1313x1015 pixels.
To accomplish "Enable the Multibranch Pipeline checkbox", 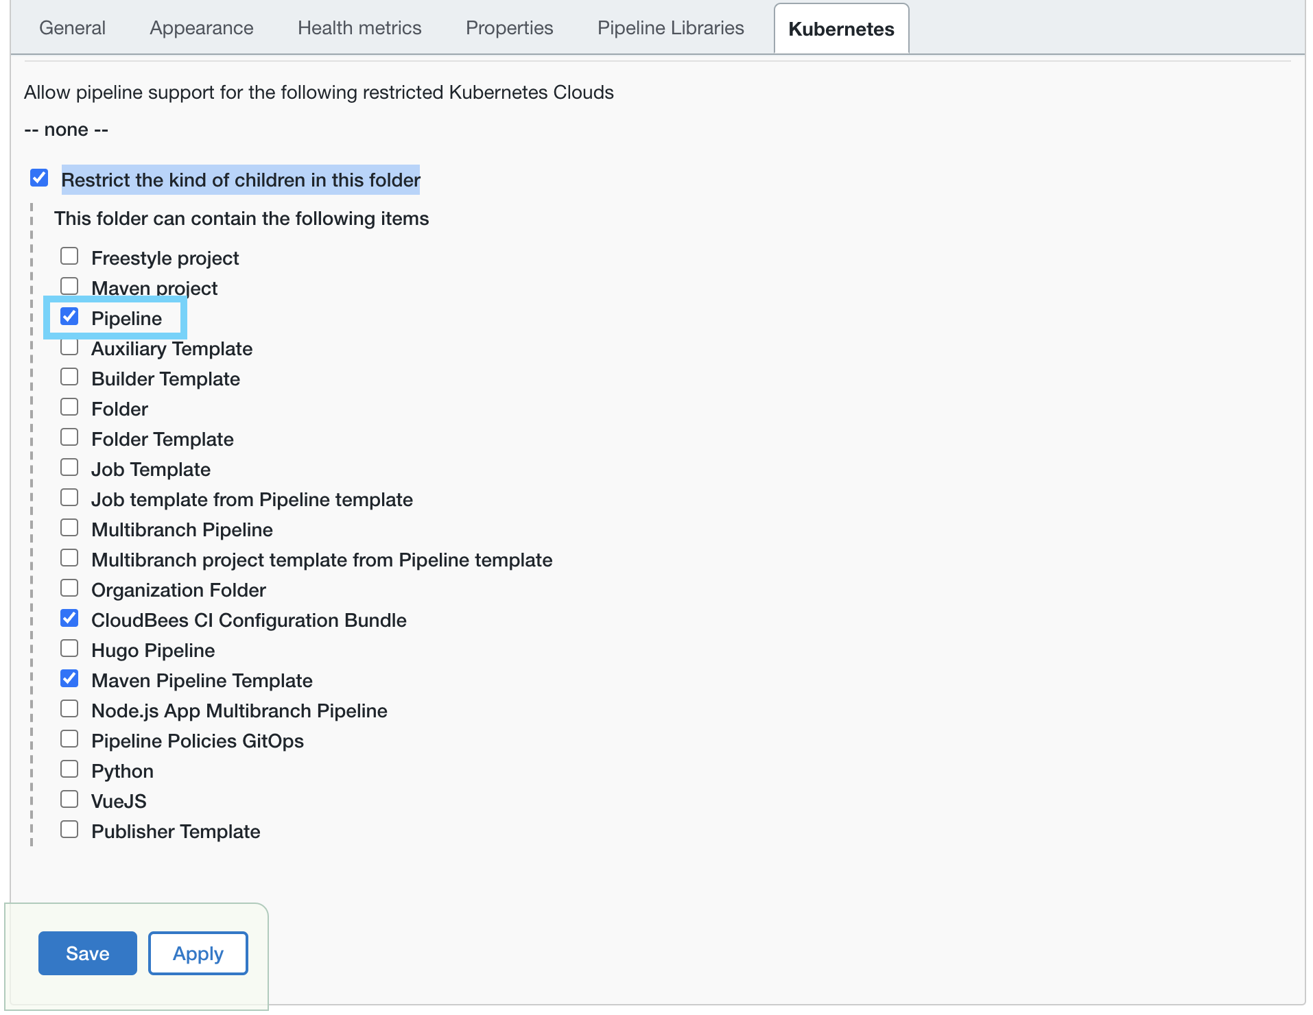I will 69,528.
